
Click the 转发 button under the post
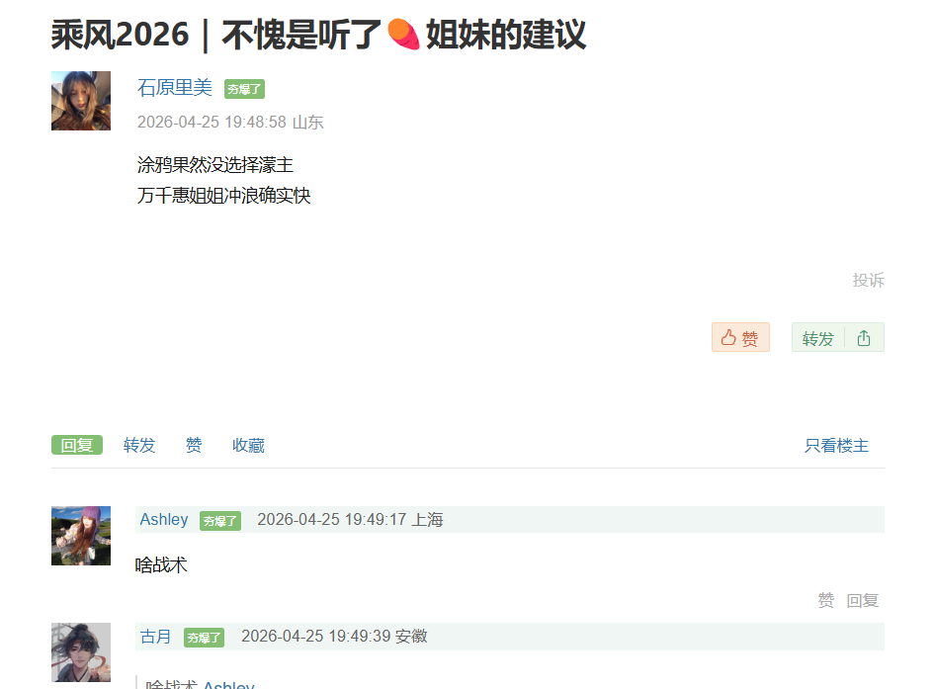click(817, 338)
